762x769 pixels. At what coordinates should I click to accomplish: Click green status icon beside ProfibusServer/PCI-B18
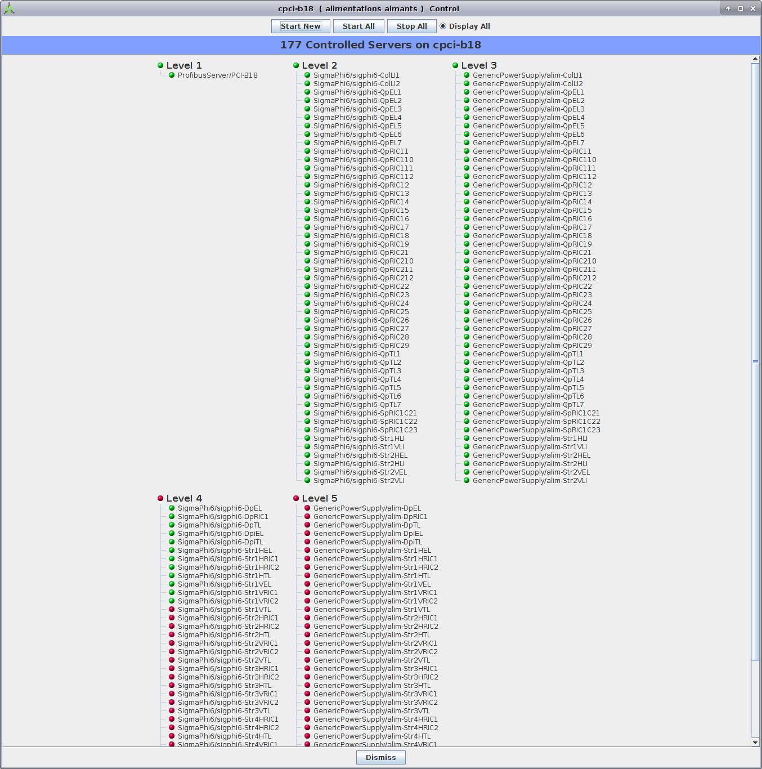[x=172, y=75]
